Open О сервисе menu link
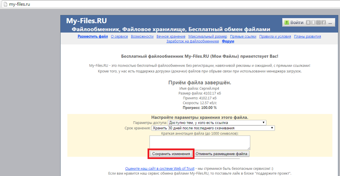 tap(119, 36)
